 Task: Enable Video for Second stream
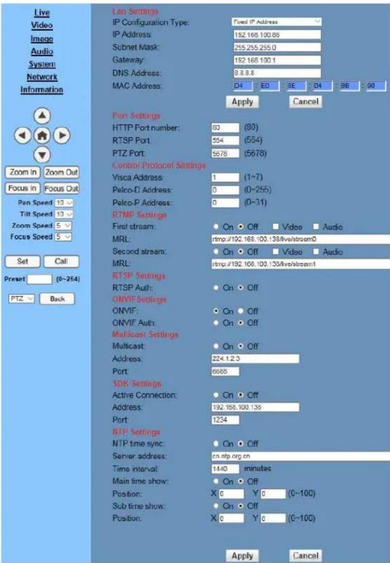click(x=276, y=251)
